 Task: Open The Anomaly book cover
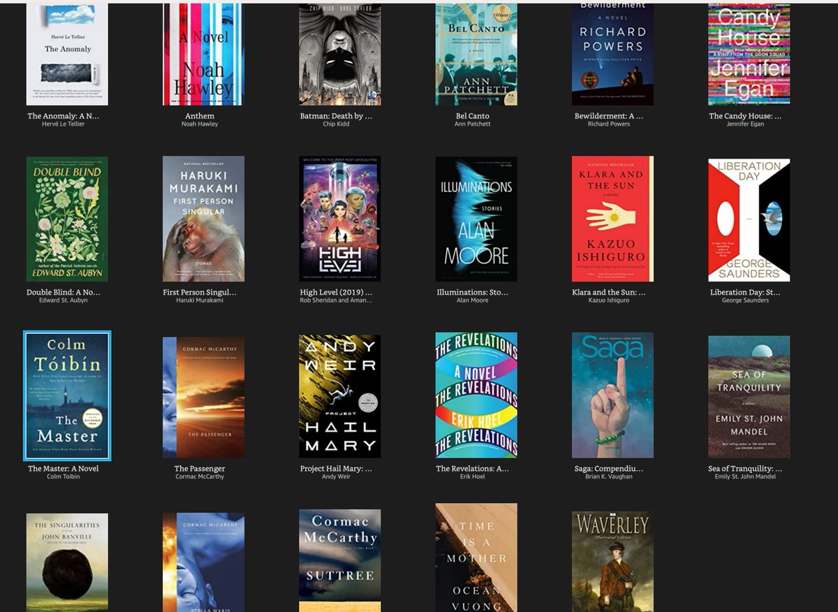[x=67, y=54]
